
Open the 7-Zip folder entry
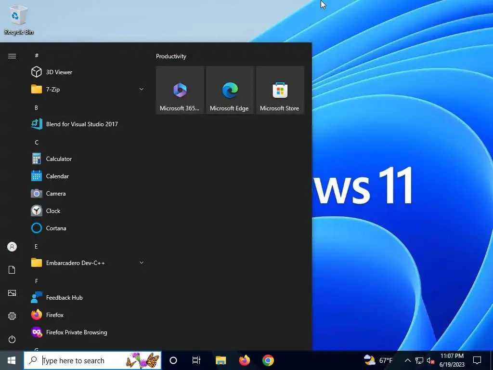click(x=88, y=89)
